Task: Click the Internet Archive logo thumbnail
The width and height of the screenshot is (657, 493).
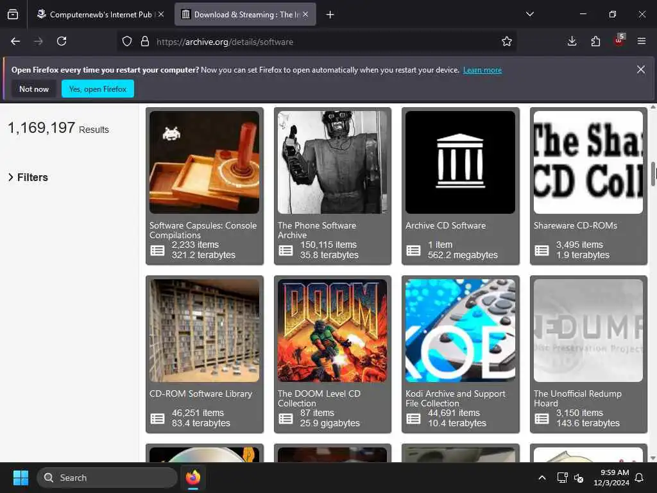Action: click(x=460, y=162)
